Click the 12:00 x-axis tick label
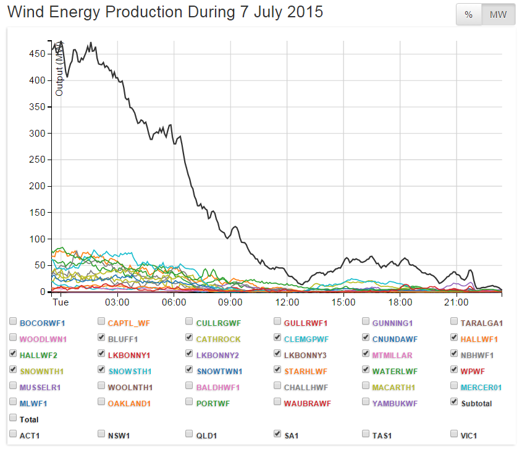The width and height of the screenshot is (522, 452). (x=287, y=302)
